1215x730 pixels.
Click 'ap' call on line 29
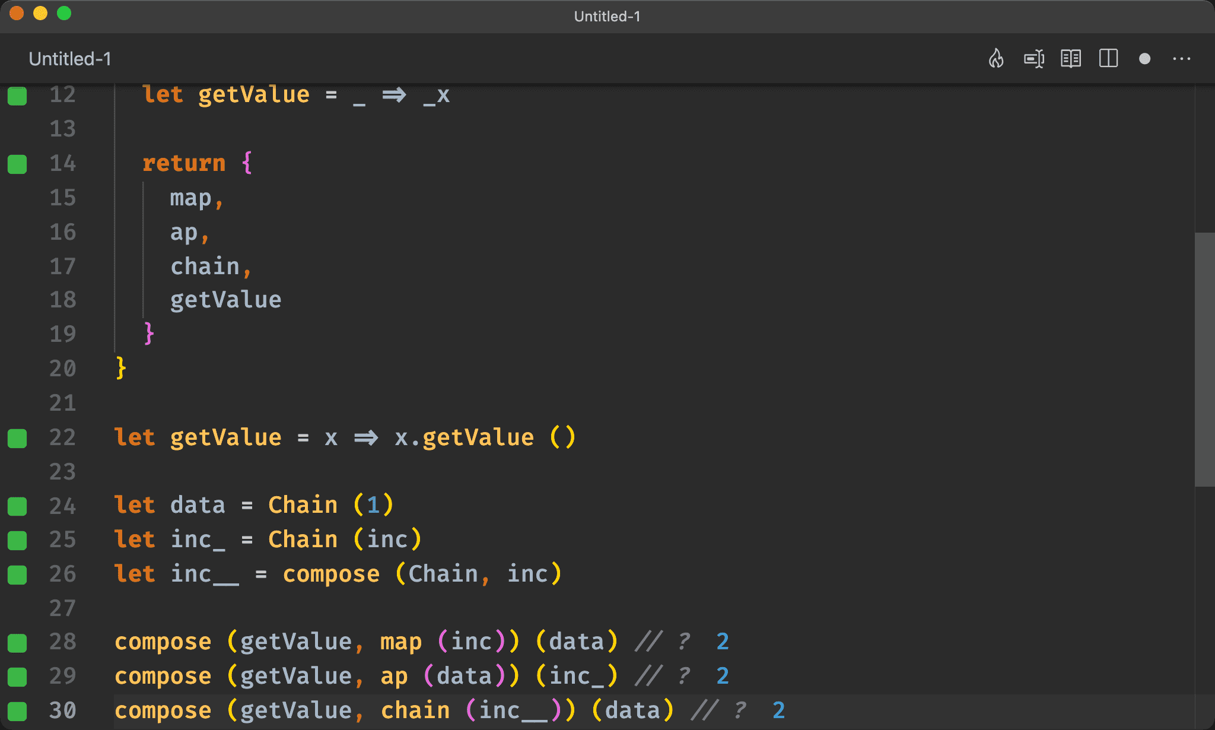394,677
